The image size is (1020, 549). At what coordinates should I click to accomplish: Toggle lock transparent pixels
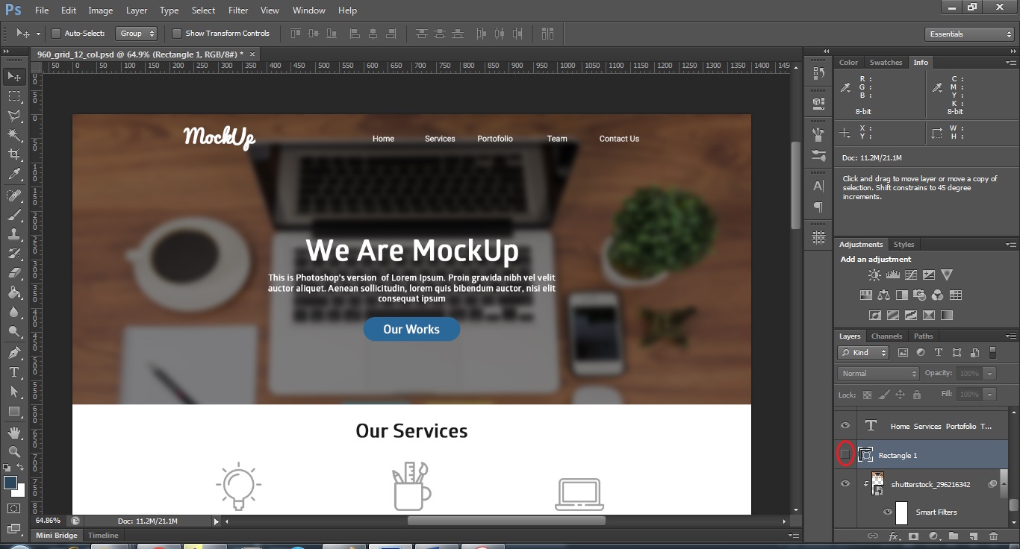[x=867, y=395]
